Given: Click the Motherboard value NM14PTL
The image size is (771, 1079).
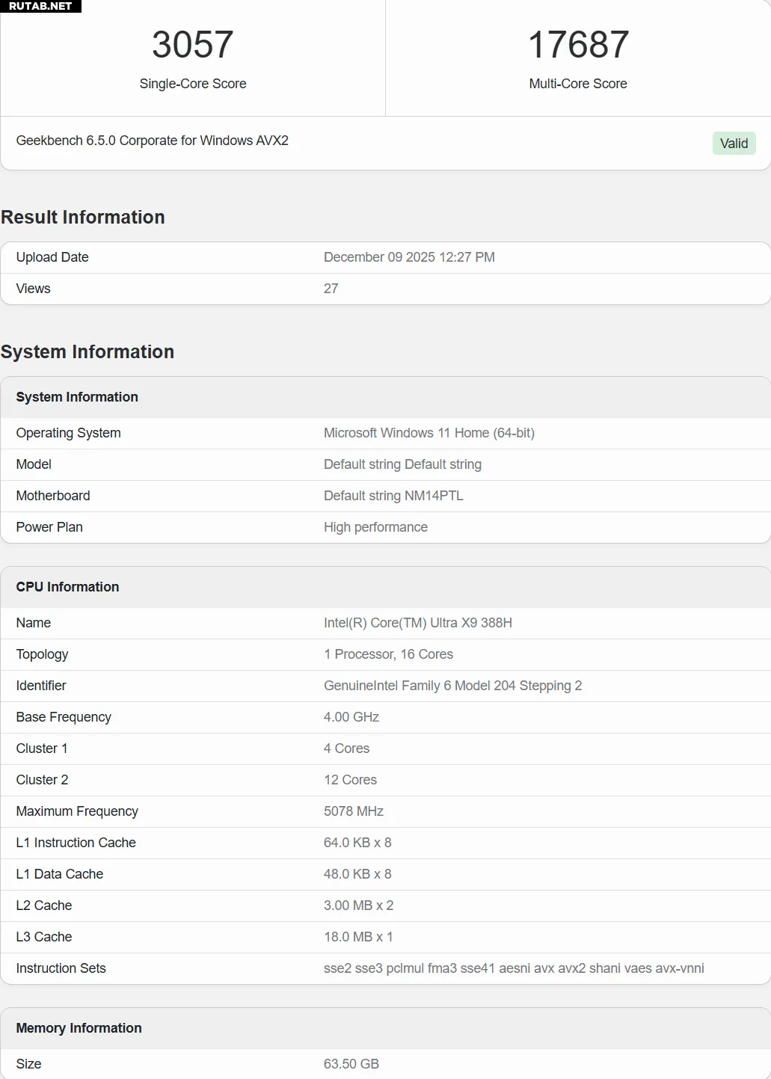Looking at the screenshot, I should 393,496.
